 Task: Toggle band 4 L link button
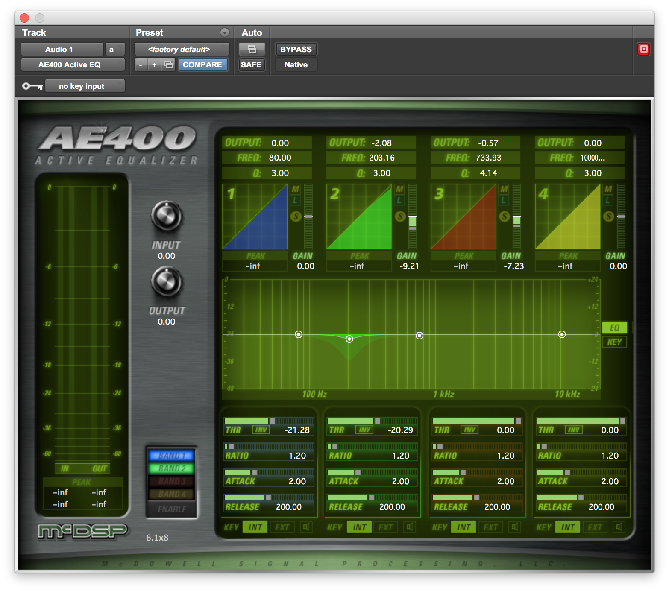[608, 200]
